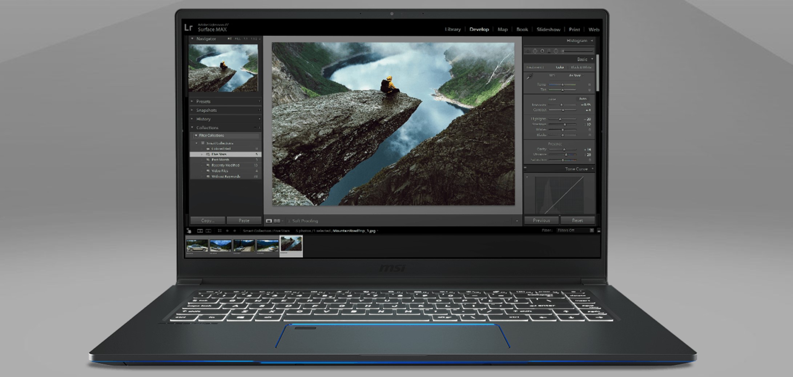The image size is (793, 377).
Task: Remove collection with minus icon
Action: point(255,127)
